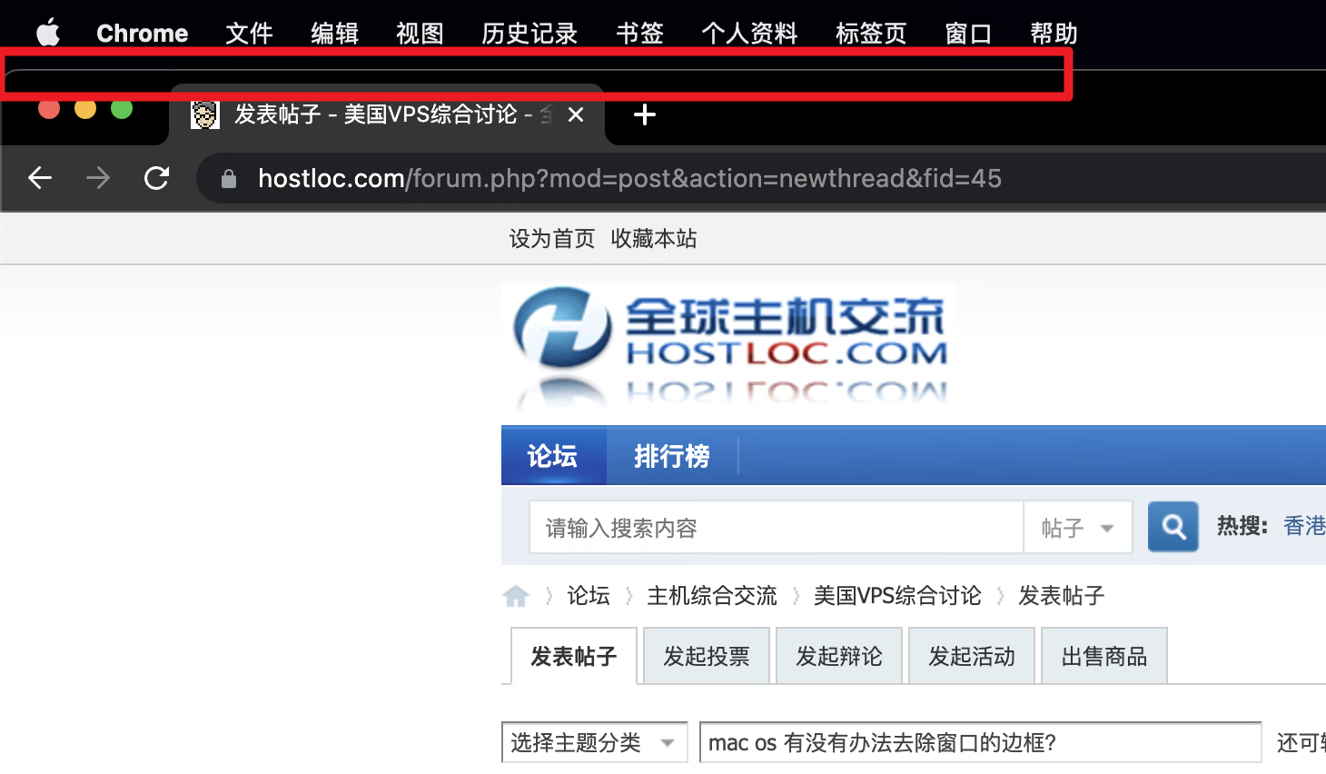Switch to 发起投票 tab

pyautogui.click(x=707, y=656)
